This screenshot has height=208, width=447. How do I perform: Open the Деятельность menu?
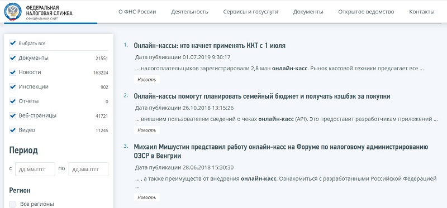click(x=189, y=12)
